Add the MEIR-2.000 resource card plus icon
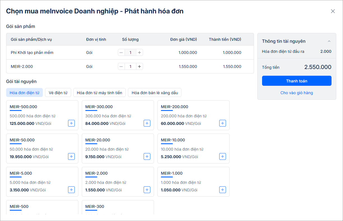 147,190
